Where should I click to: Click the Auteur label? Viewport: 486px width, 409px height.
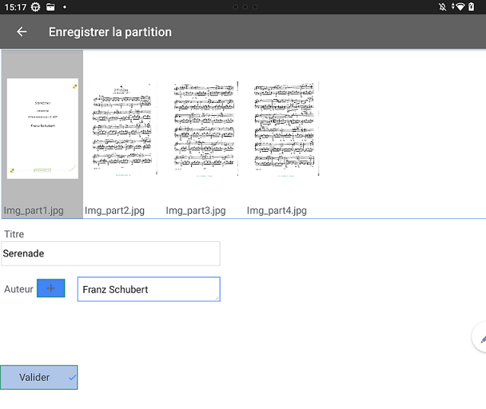18,289
